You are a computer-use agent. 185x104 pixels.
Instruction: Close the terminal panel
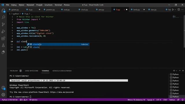point(183,70)
